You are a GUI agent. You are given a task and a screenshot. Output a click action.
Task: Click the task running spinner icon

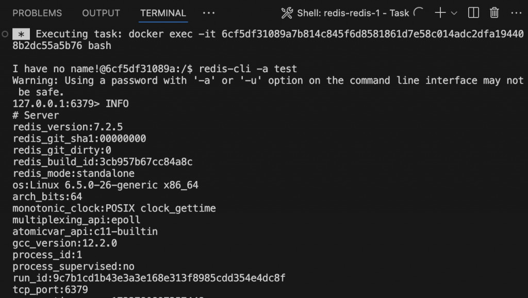tap(419, 12)
